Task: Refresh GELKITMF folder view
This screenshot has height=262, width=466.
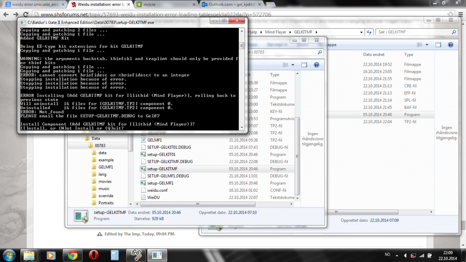Action: click(369, 32)
